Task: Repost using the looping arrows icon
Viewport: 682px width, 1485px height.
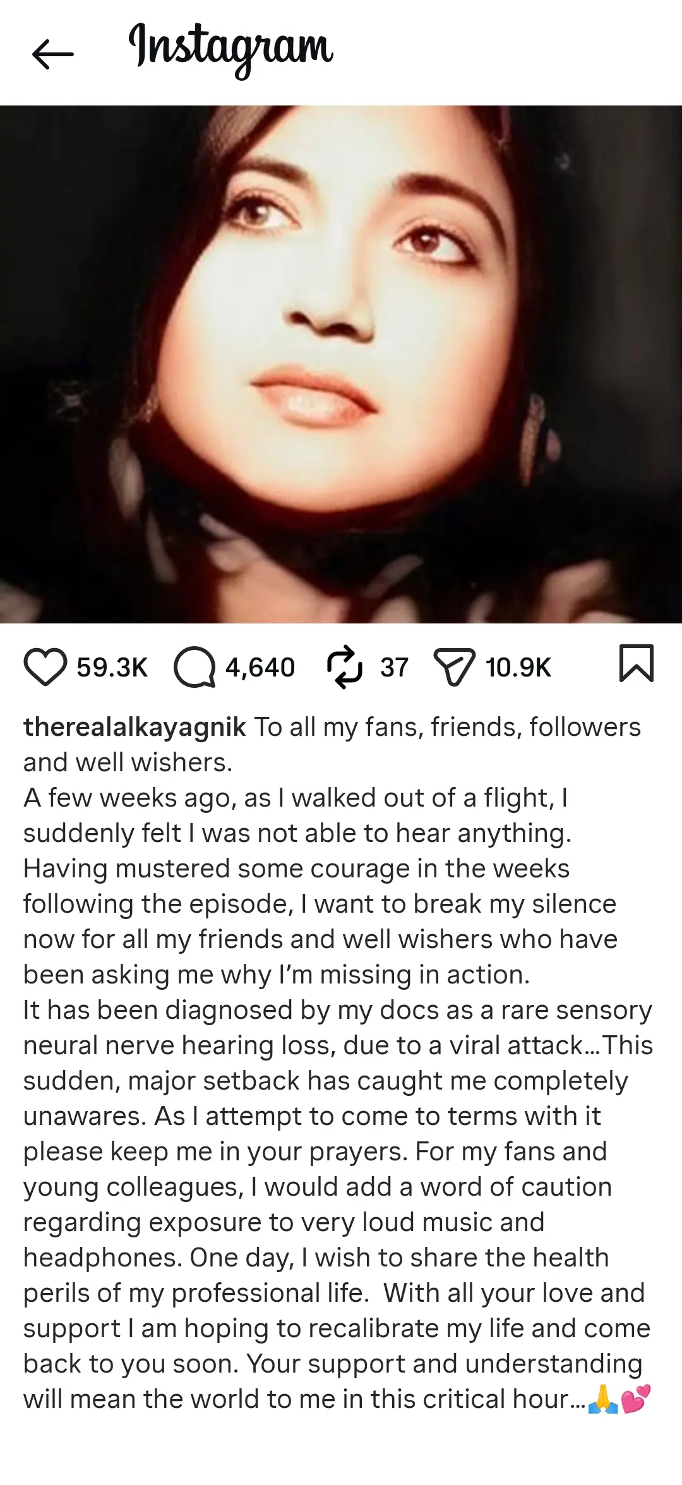Action: 345,667
